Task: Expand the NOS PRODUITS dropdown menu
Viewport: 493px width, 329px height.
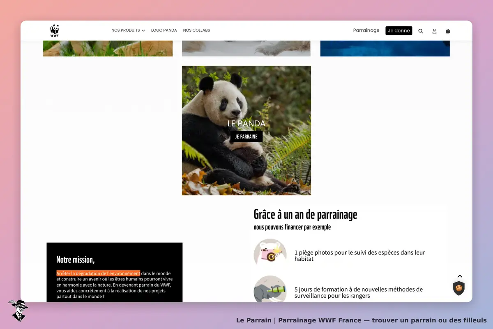Action: coord(128,30)
